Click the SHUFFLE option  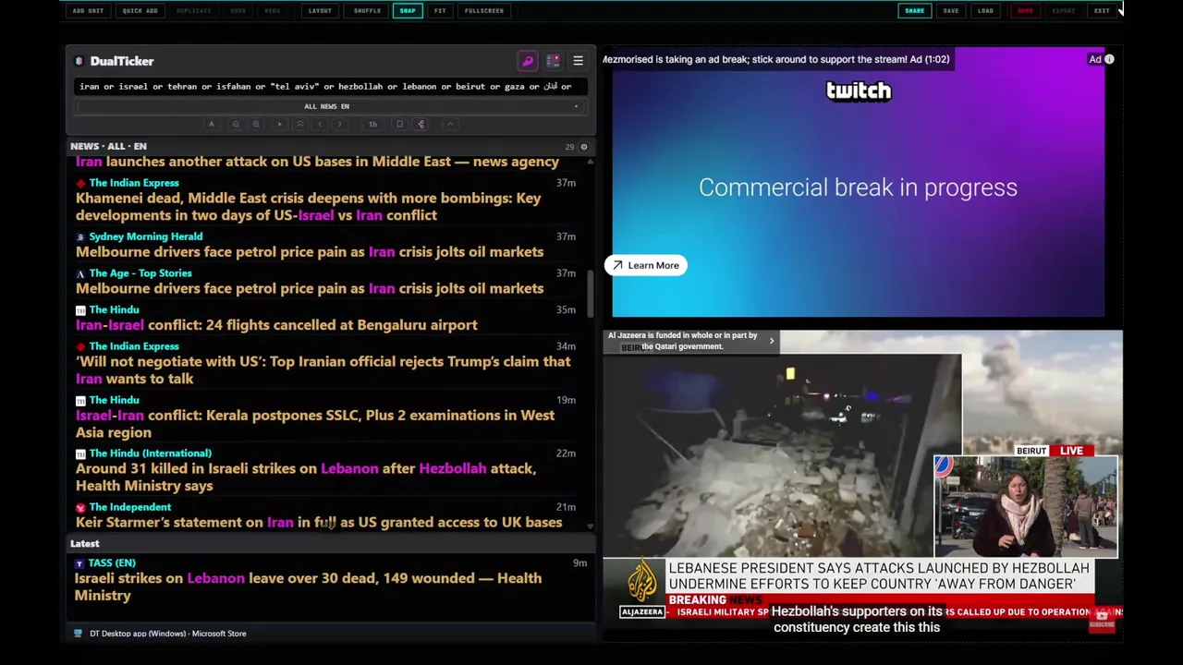point(367,11)
